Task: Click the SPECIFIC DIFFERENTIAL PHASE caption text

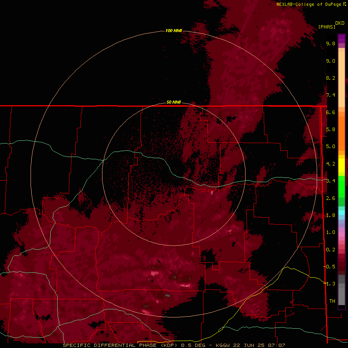Action: [x=110, y=345]
